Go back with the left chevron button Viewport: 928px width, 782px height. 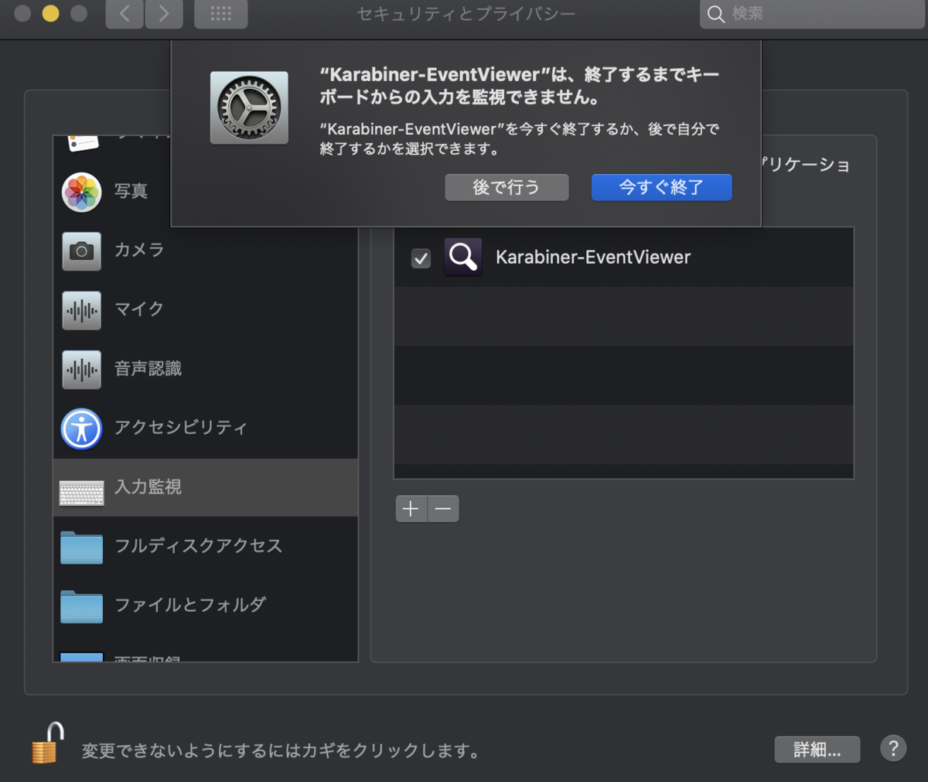tap(125, 14)
